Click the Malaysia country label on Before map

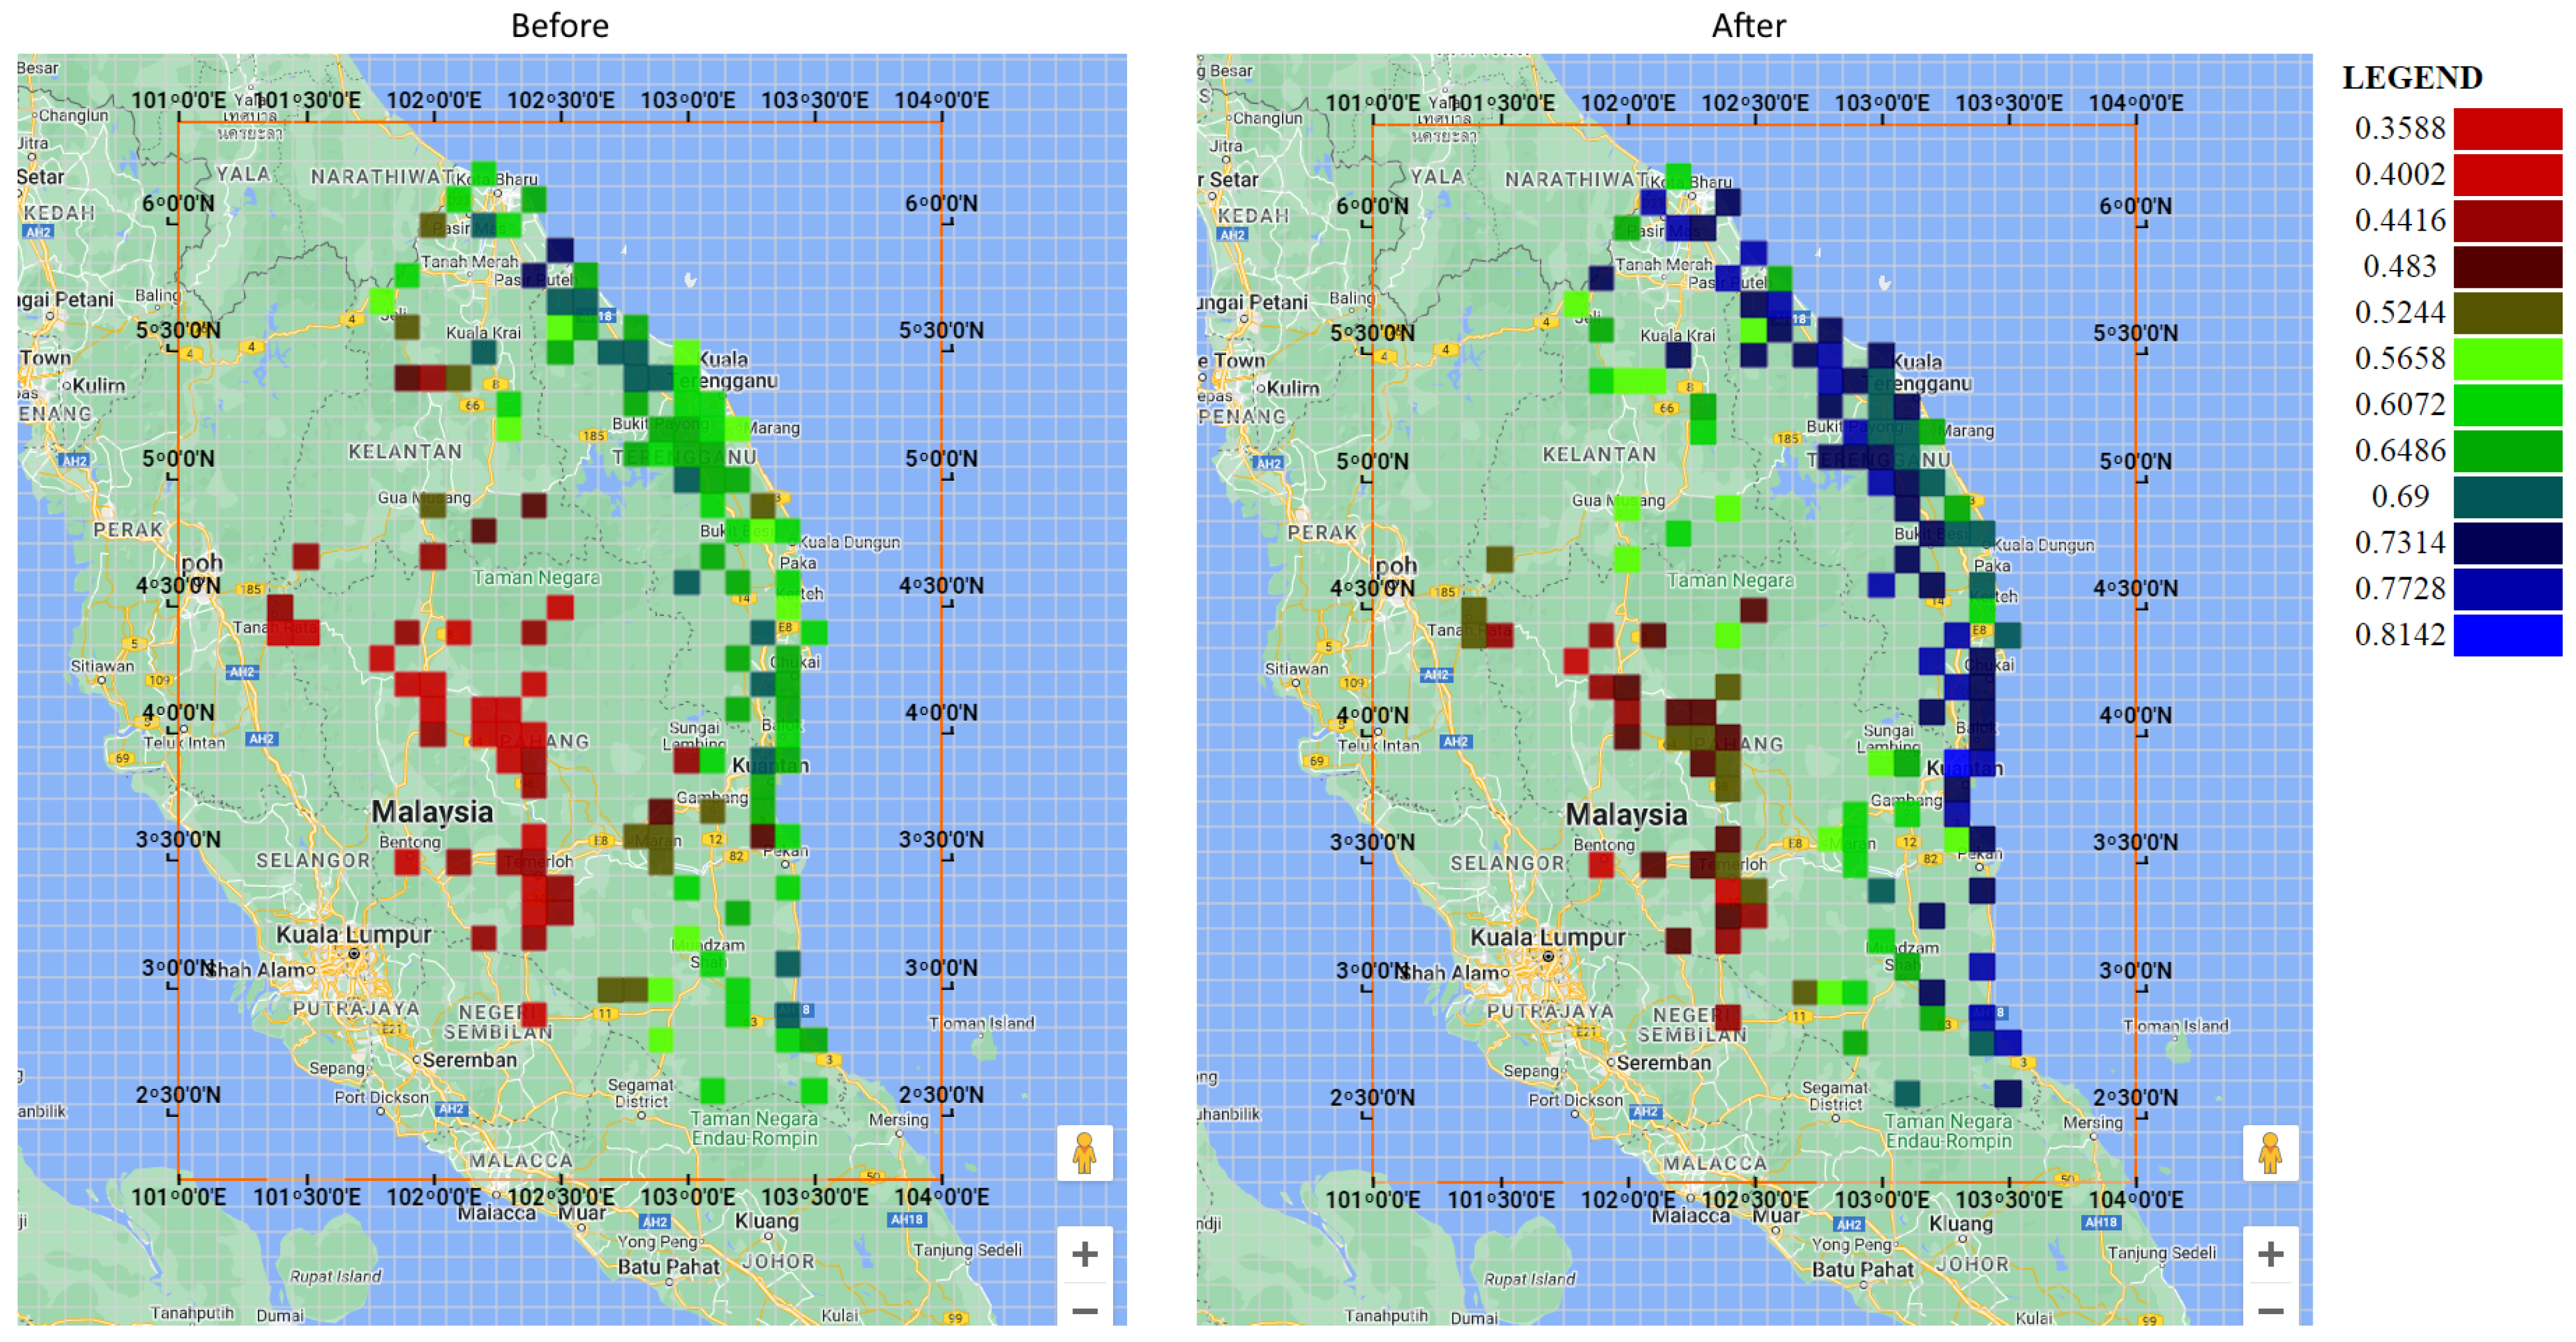click(432, 811)
